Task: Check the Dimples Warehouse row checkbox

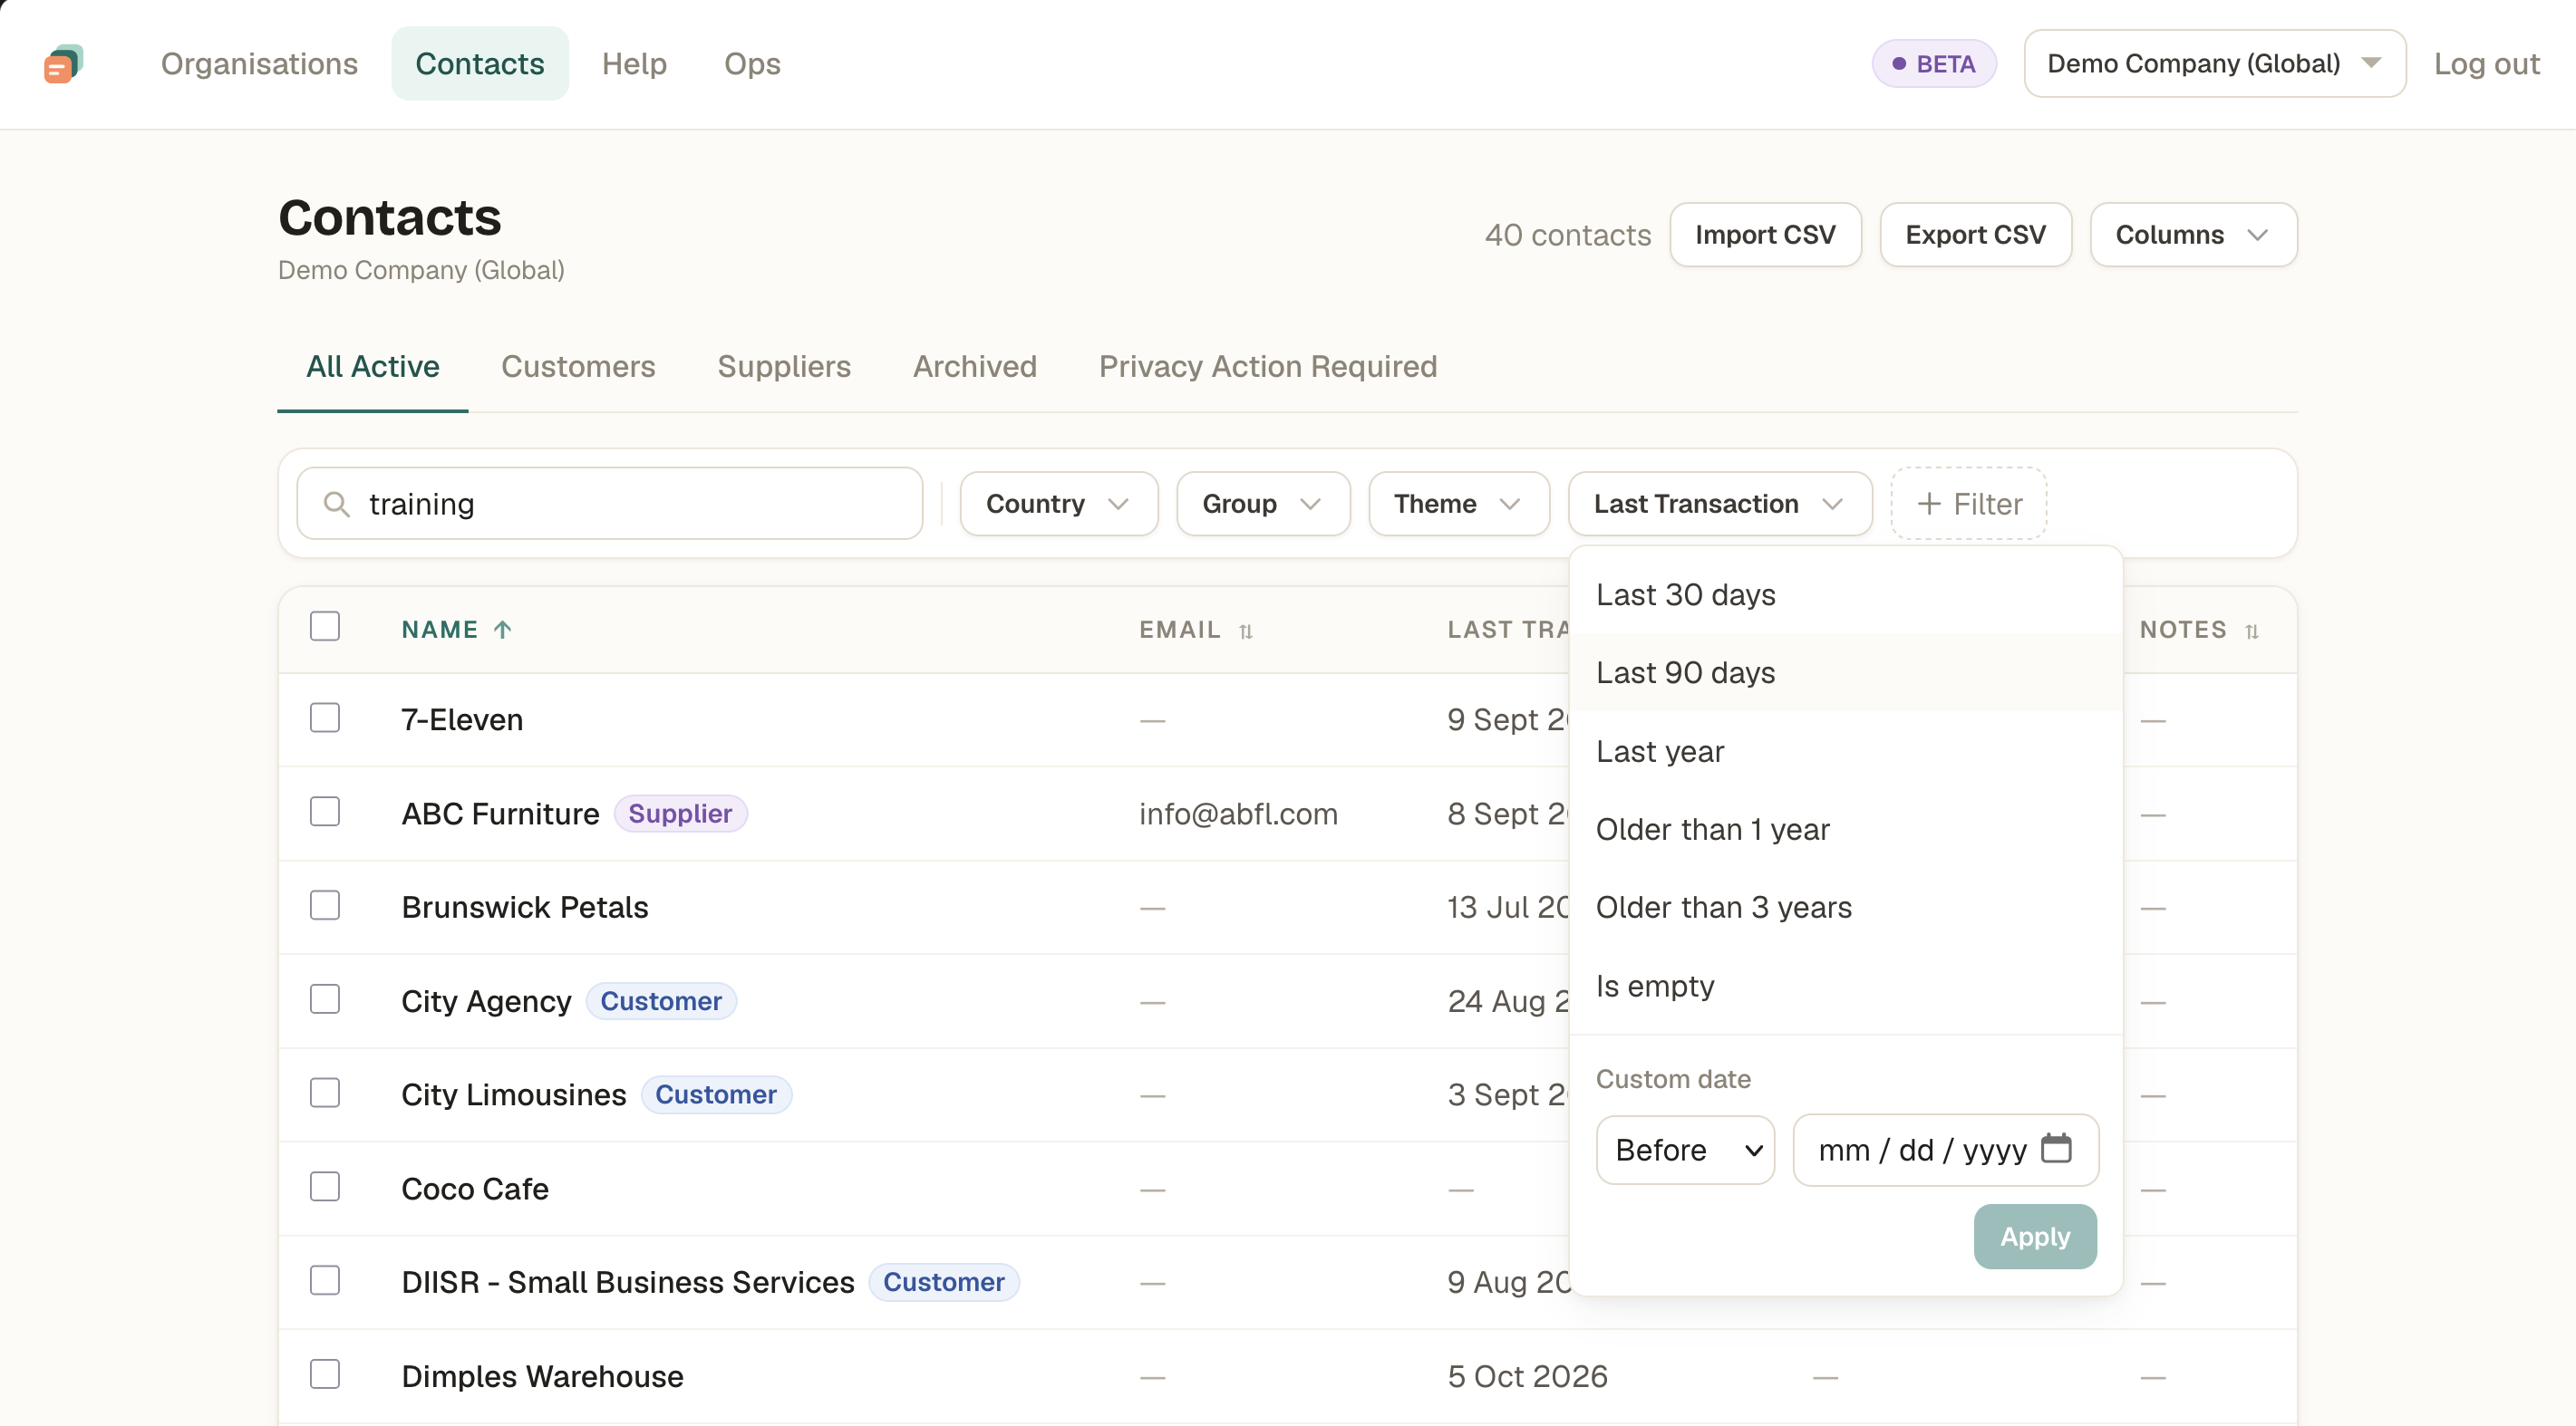Action: coord(325,1375)
